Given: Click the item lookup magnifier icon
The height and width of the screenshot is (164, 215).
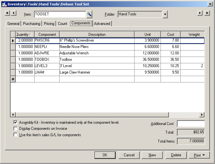Looking at the screenshot, I should [89, 14].
